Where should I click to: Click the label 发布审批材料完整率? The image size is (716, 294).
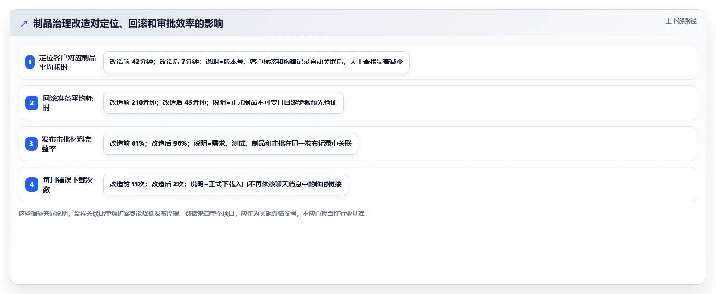point(67,144)
